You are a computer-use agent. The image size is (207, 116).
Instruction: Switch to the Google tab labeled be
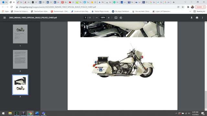[152, 2]
